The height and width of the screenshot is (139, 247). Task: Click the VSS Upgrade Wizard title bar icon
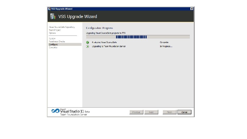pyautogui.click(x=49, y=9)
